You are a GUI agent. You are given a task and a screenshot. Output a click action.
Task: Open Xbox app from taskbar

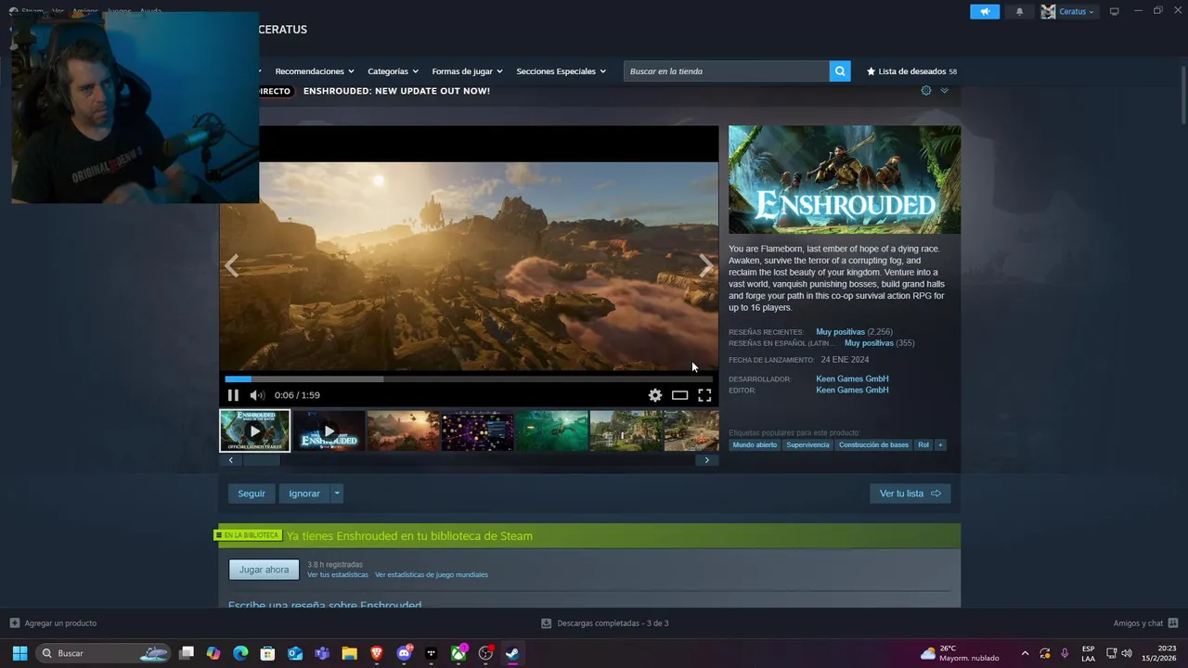[x=458, y=653]
